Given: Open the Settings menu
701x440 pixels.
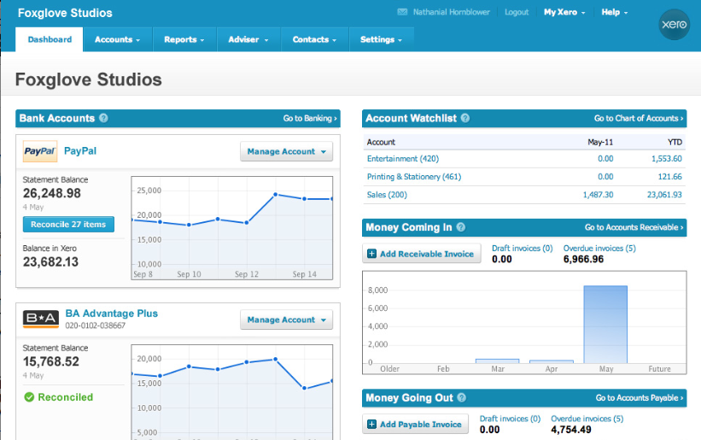Looking at the screenshot, I should 381,39.
